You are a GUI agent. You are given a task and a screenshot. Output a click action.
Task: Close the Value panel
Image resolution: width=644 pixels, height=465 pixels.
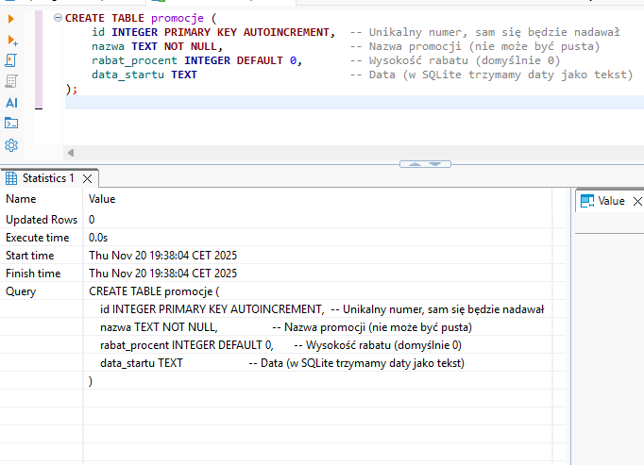[x=637, y=201]
